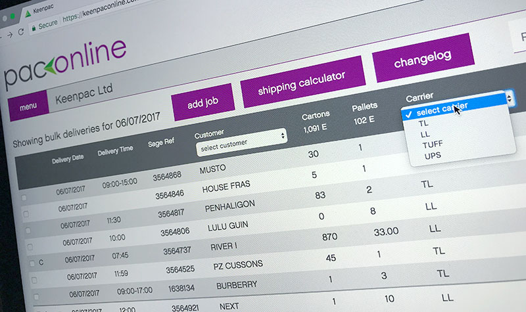Click the pallets value 33.00
This screenshot has height=312, width=526.
(386, 232)
